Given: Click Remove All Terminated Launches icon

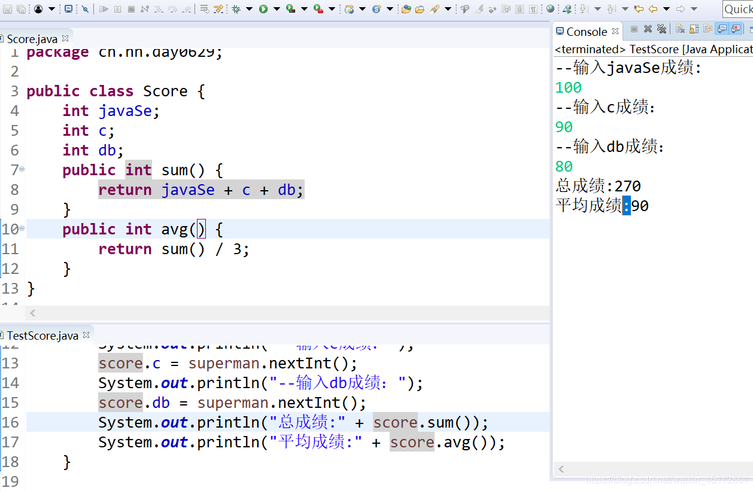Looking at the screenshot, I should [x=662, y=29].
